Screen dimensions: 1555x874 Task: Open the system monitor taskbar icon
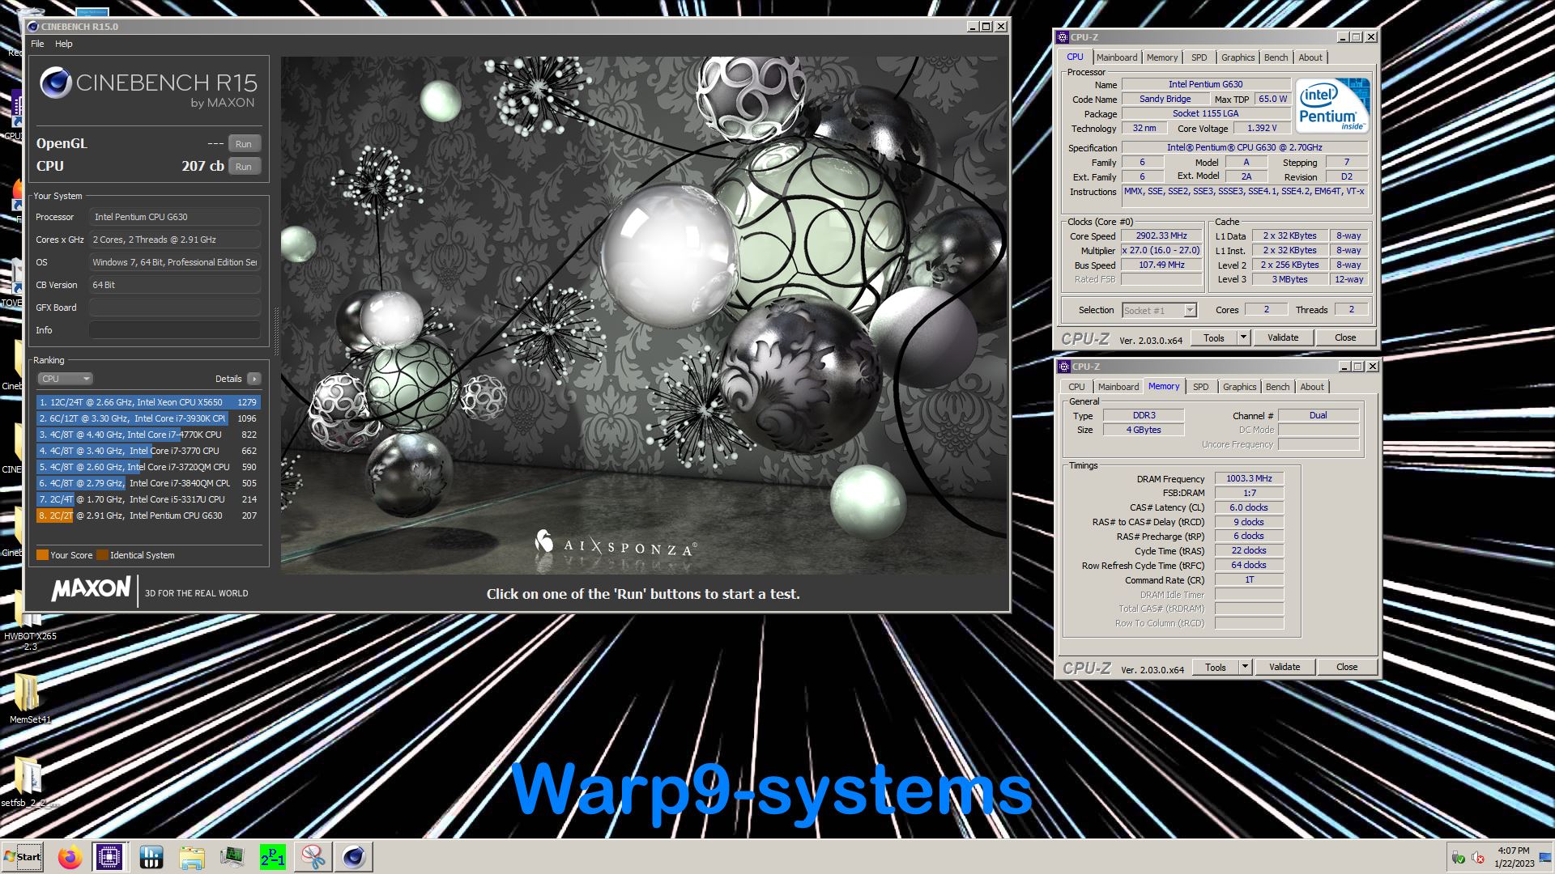[232, 857]
